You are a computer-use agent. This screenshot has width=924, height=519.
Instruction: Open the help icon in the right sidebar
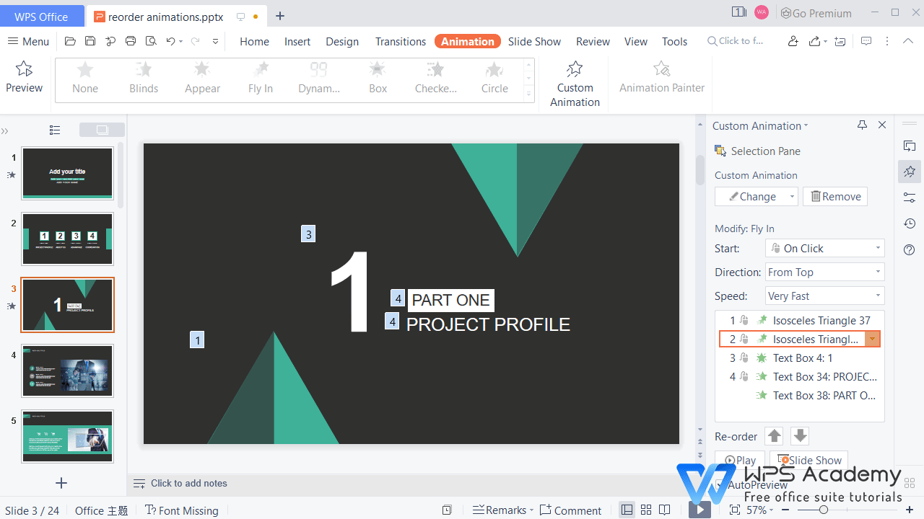pos(909,250)
